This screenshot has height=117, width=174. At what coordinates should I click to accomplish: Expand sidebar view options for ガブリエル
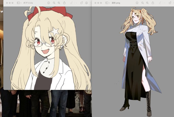21,3
